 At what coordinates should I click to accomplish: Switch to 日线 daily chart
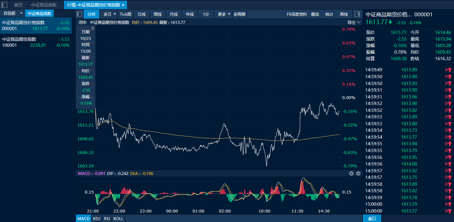[142, 14]
